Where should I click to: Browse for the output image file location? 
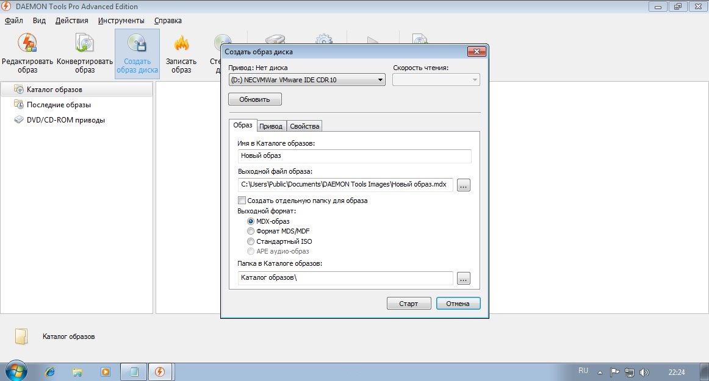[464, 185]
